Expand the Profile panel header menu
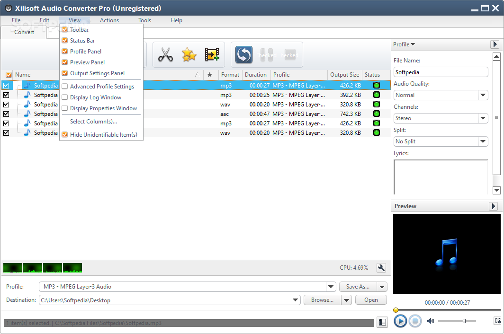Screen dimensions: 504x334 (404, 44)
